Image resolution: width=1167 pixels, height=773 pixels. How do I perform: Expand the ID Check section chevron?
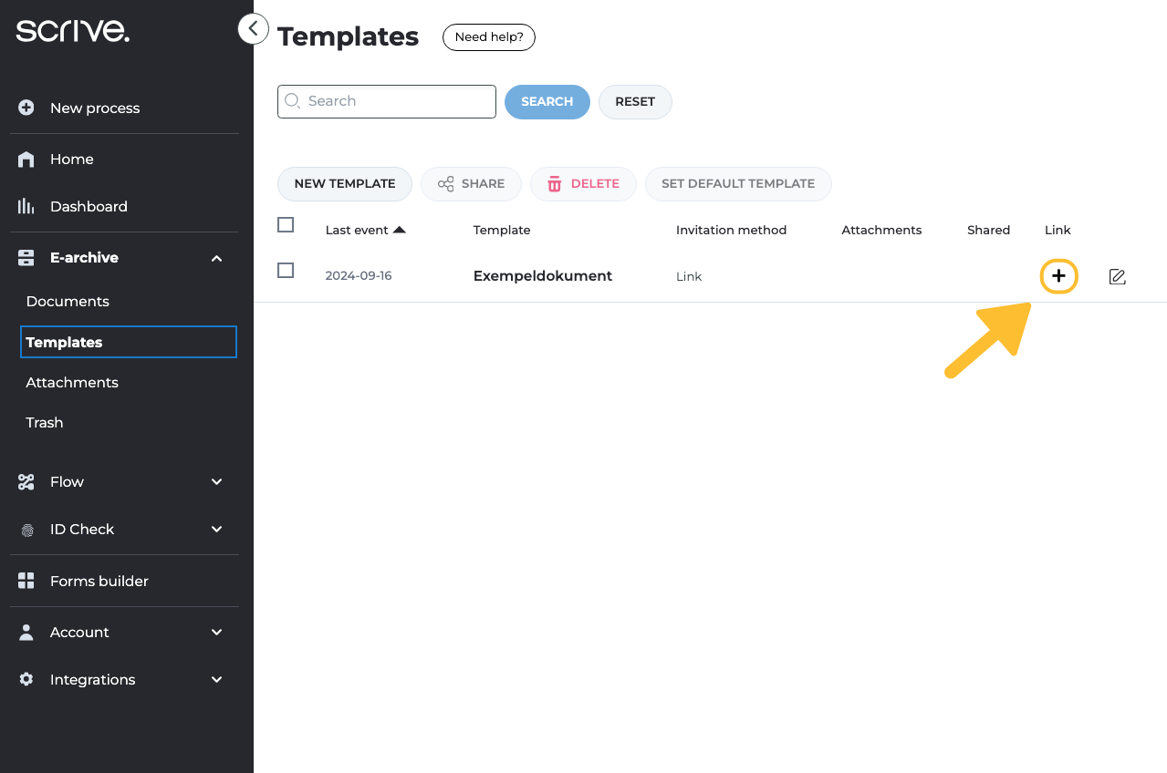coord(216,530)
